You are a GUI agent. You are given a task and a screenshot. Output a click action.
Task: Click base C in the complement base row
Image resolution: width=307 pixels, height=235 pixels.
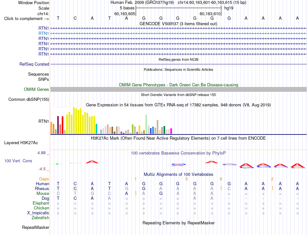pos(75,18)
